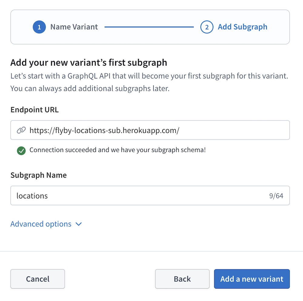
Task: Click the Add a new variant button
Action: (x=252, y=279)
